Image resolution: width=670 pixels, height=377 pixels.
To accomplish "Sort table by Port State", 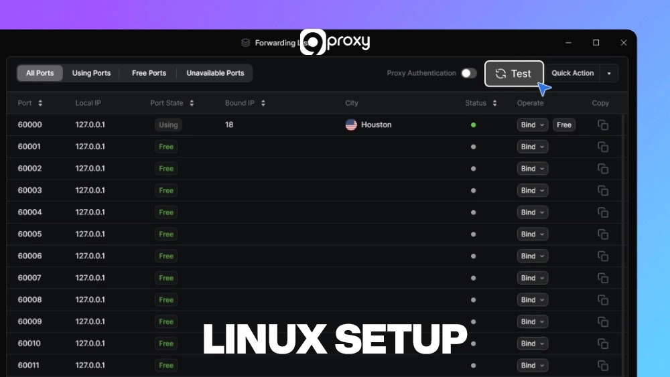I will (192, 103).
